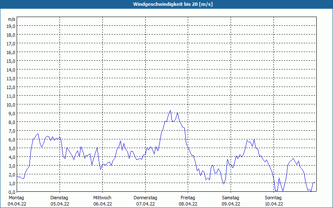Screen dimensions: 333x208
Task: Click the Donnerstag day label
Action: tap(145, 198)
